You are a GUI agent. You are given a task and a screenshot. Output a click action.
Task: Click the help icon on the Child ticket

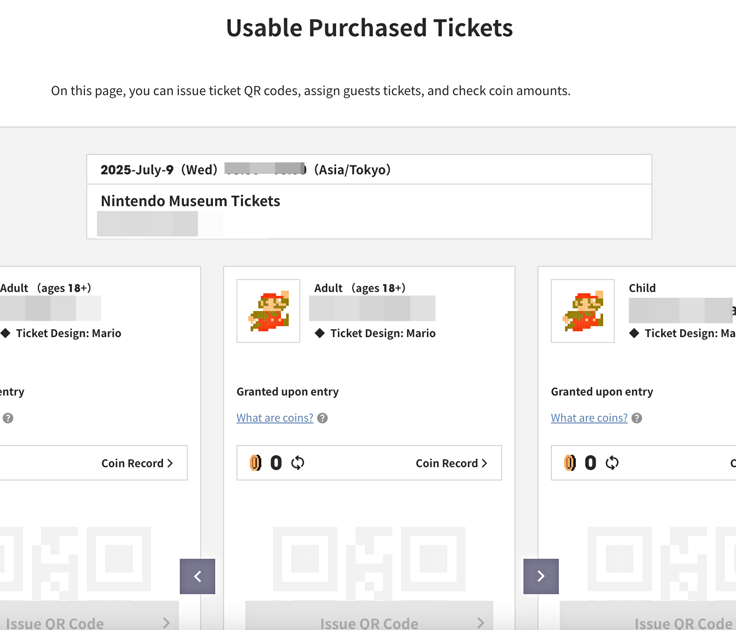pos(637,418)
